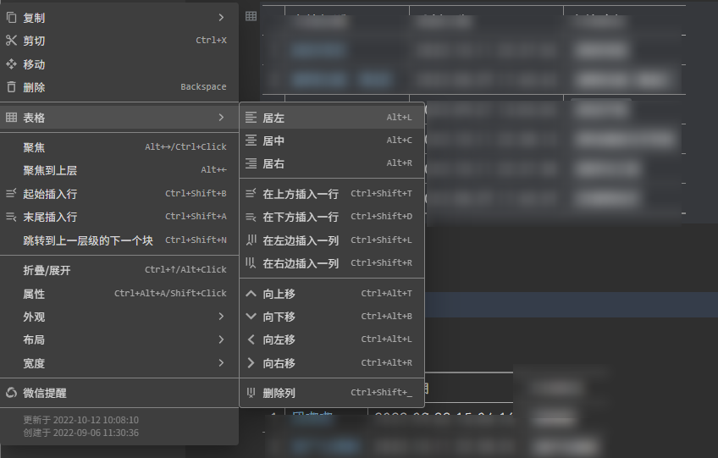This screenshot has width=718, height=458.
Task: Click the Ctrl+Alt+A/Shift+Click shortcut text
Action: point(170,293)
